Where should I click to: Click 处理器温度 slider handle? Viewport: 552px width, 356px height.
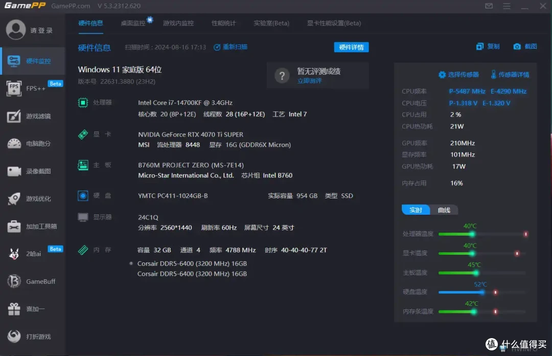pyautogui.click(x=472, y=234)
